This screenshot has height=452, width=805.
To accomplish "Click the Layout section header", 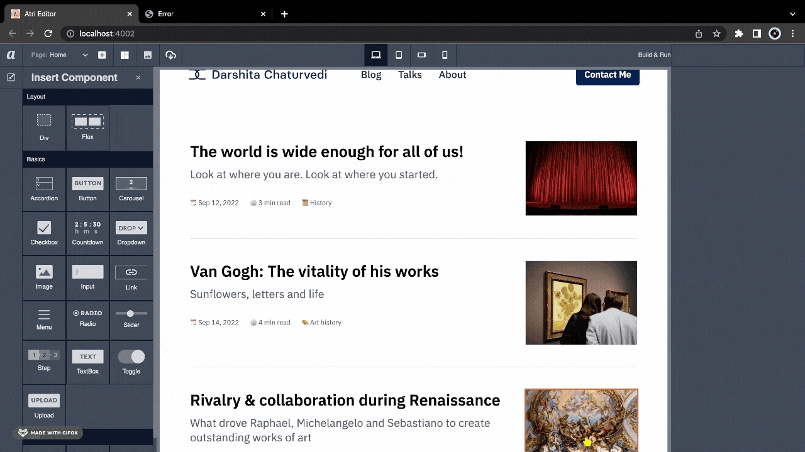I will 87,97.
